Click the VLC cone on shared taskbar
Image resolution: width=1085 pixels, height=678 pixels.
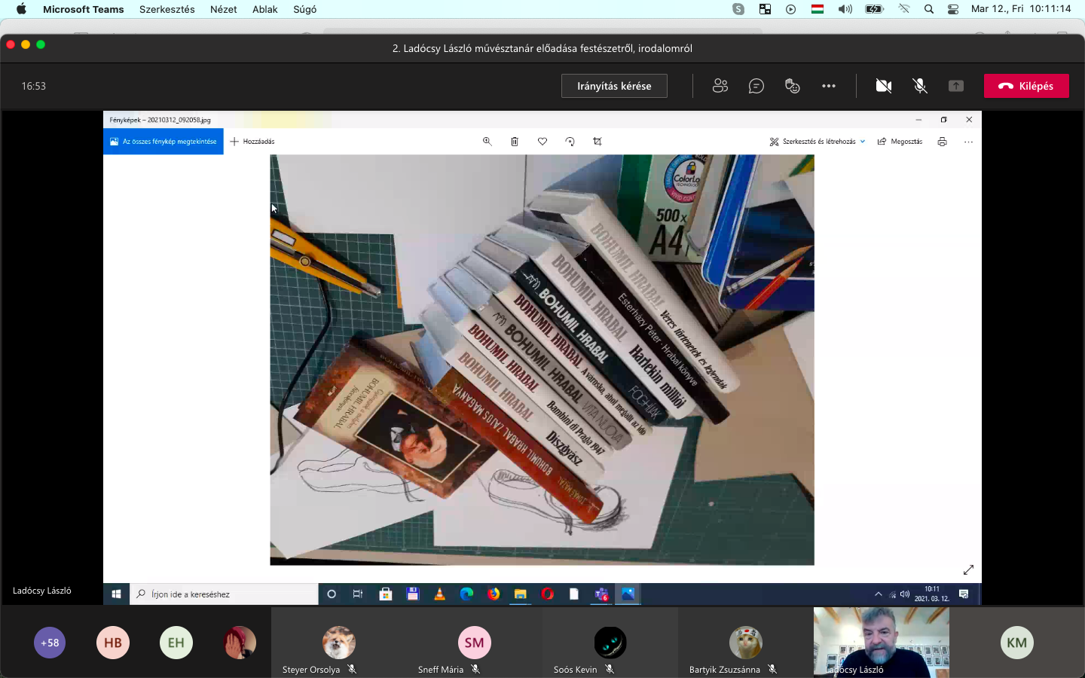(x=439, y=594)
